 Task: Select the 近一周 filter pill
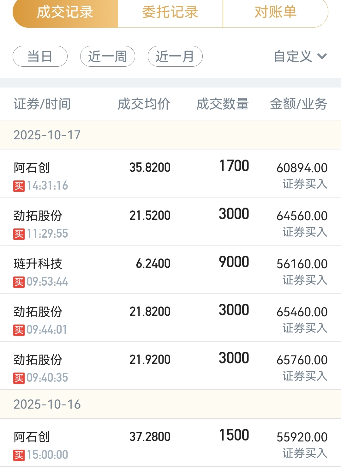pyautogui.click(x=108, y=57)
